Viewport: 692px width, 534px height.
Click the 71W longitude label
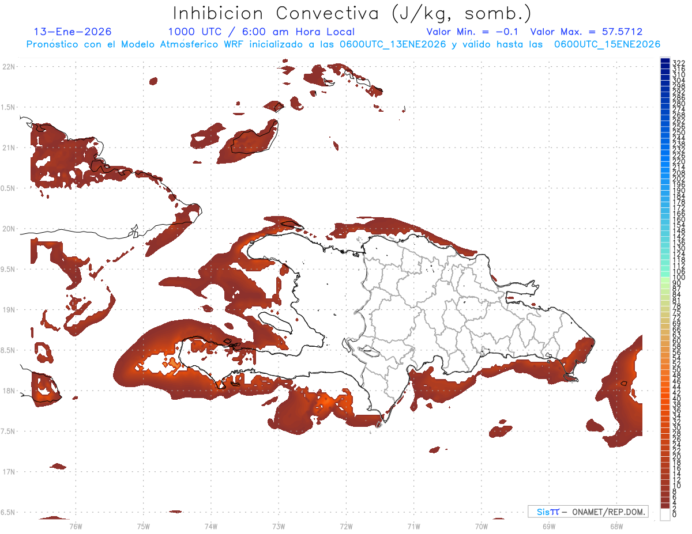(413, 526)
